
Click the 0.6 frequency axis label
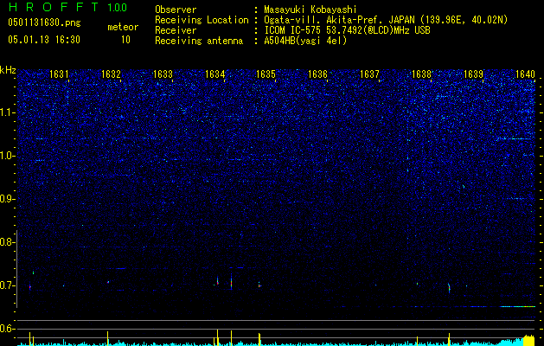8,329
